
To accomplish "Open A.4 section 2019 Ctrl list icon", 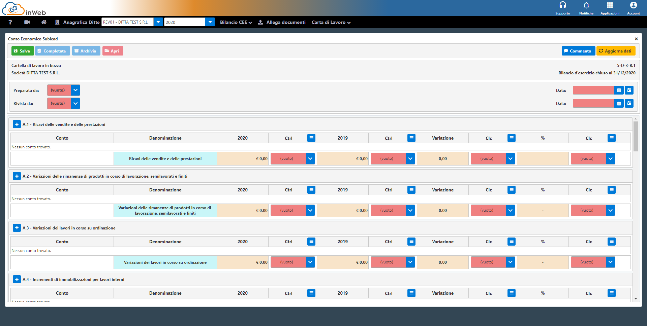I will tap(411, 293).
